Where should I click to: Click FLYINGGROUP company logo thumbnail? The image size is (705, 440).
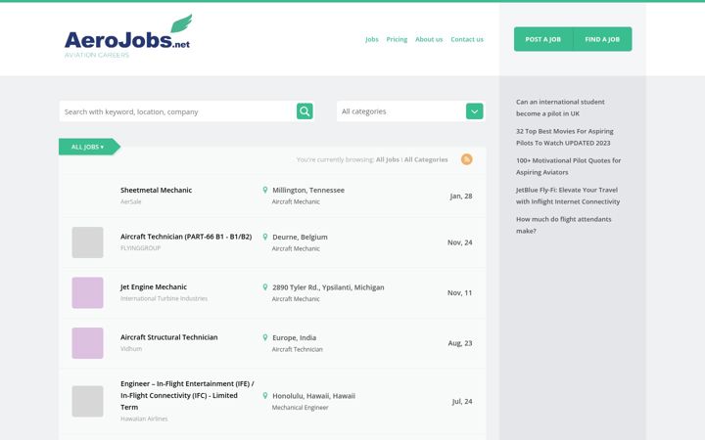tap(88, 242)
